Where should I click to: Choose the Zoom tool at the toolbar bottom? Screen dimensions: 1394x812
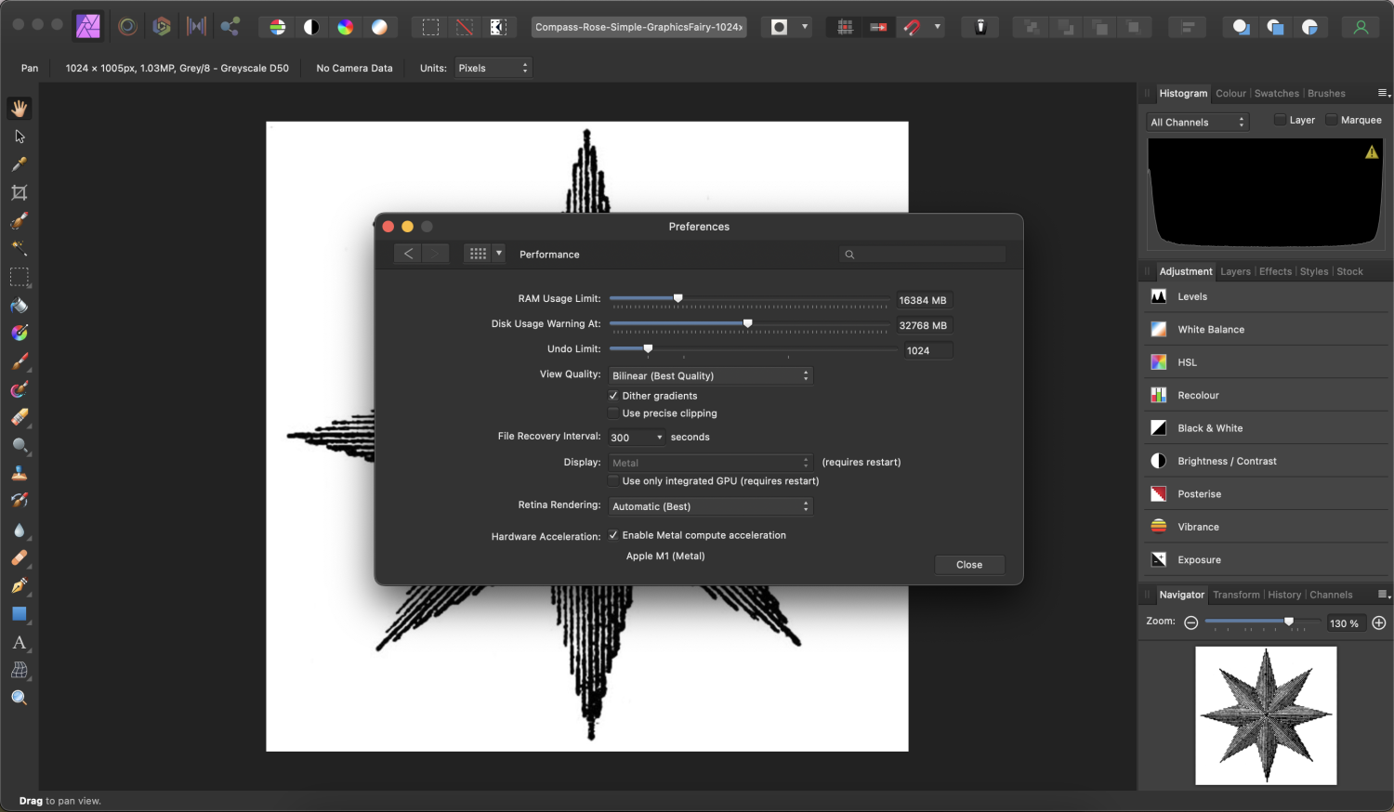[x=20, y=698]
